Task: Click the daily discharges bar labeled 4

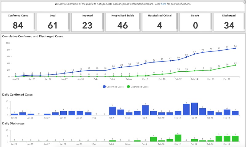Action: (x=153, y=139)
